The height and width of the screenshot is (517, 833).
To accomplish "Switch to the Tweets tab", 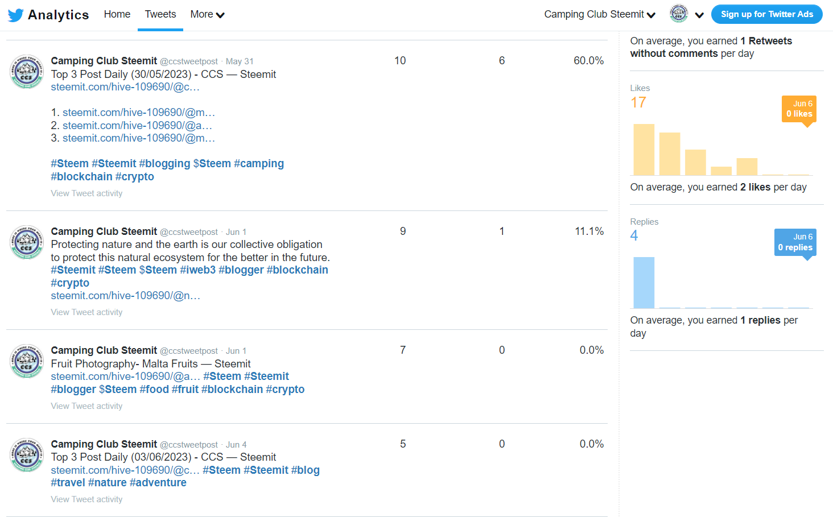I will pyautogui.click(x=160, y=14).
